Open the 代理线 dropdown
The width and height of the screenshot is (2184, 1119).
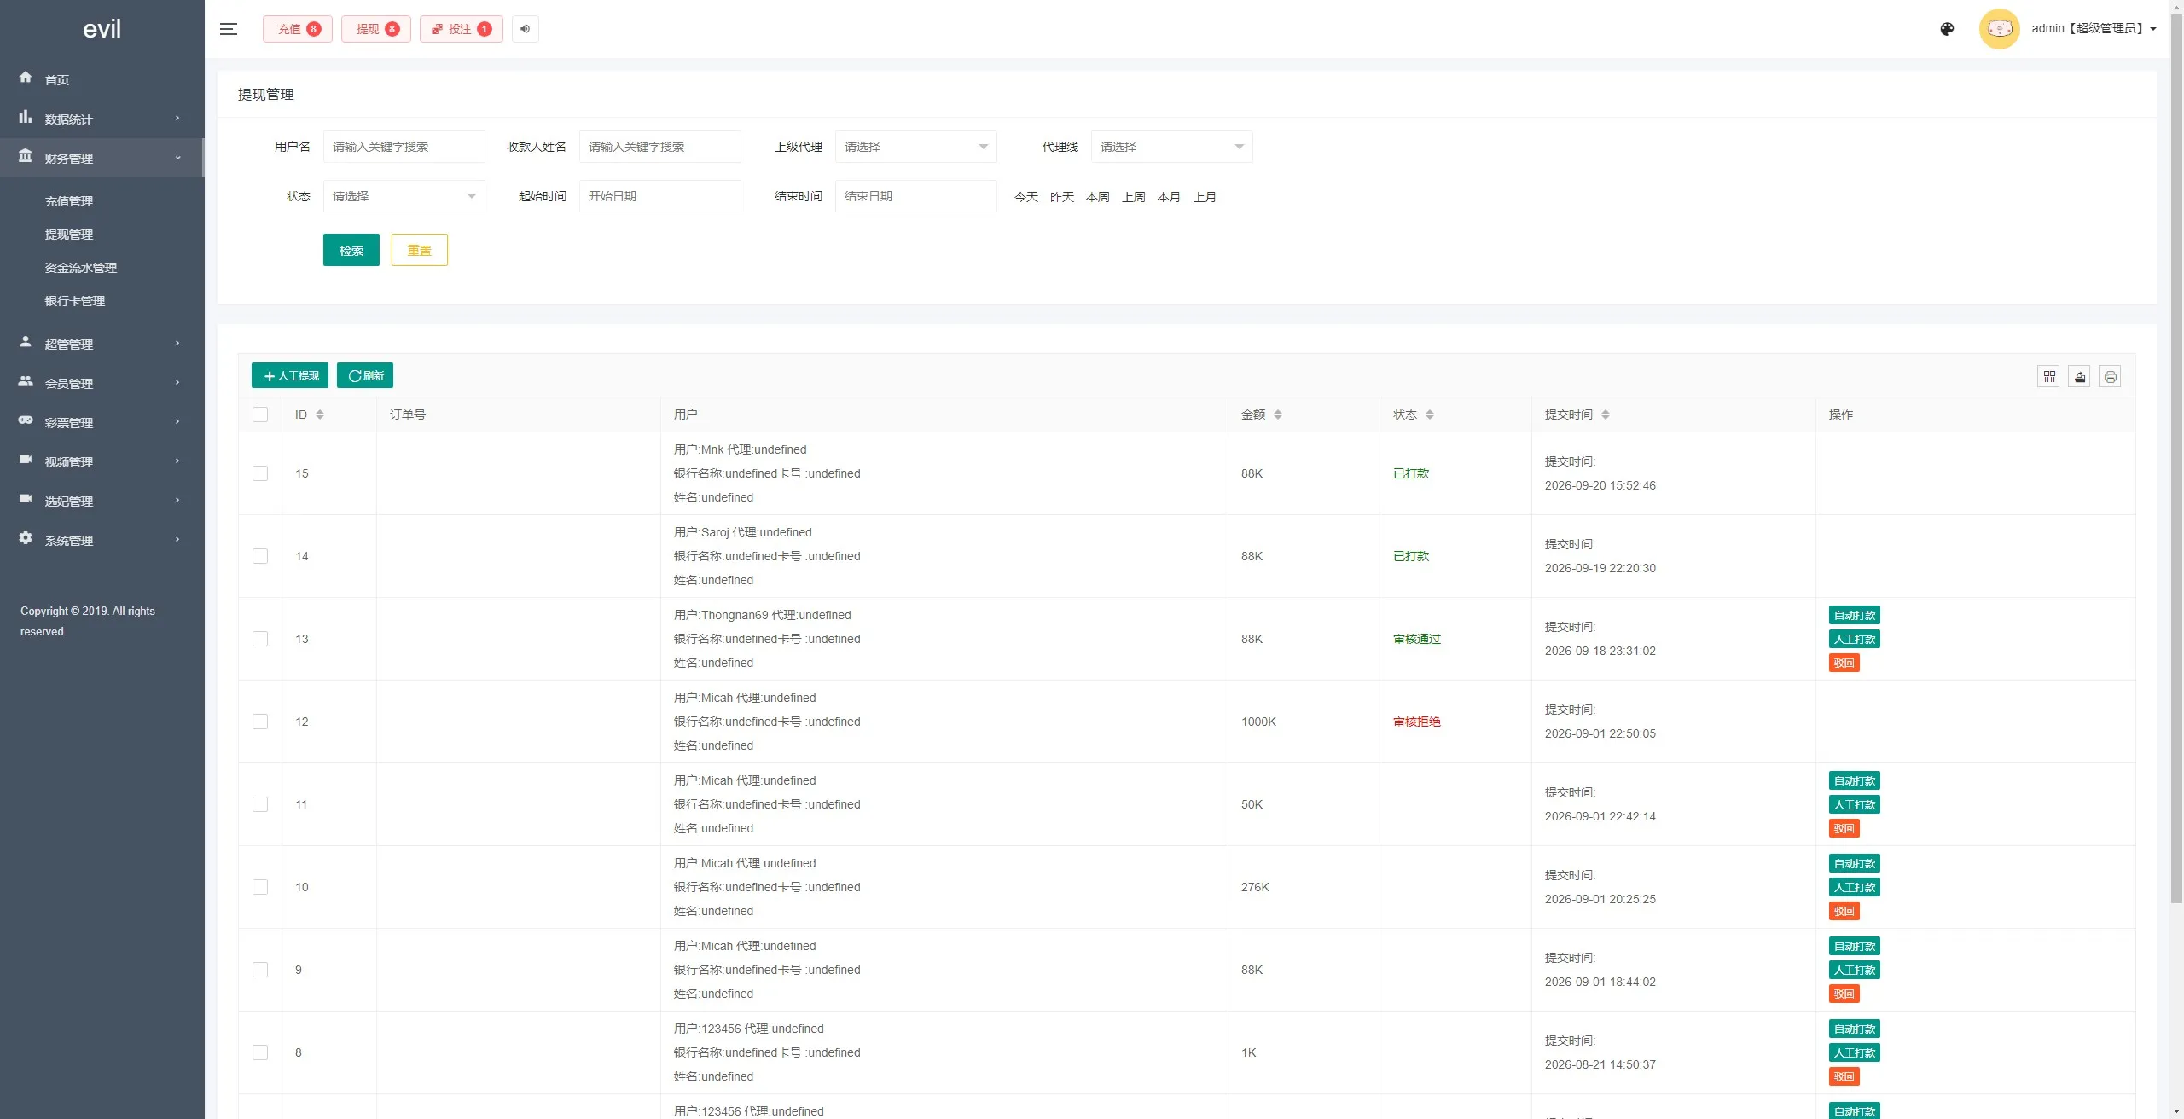click(1171, 147)
